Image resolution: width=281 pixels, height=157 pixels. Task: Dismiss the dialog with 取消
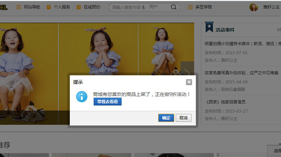(x=184, y=118)
